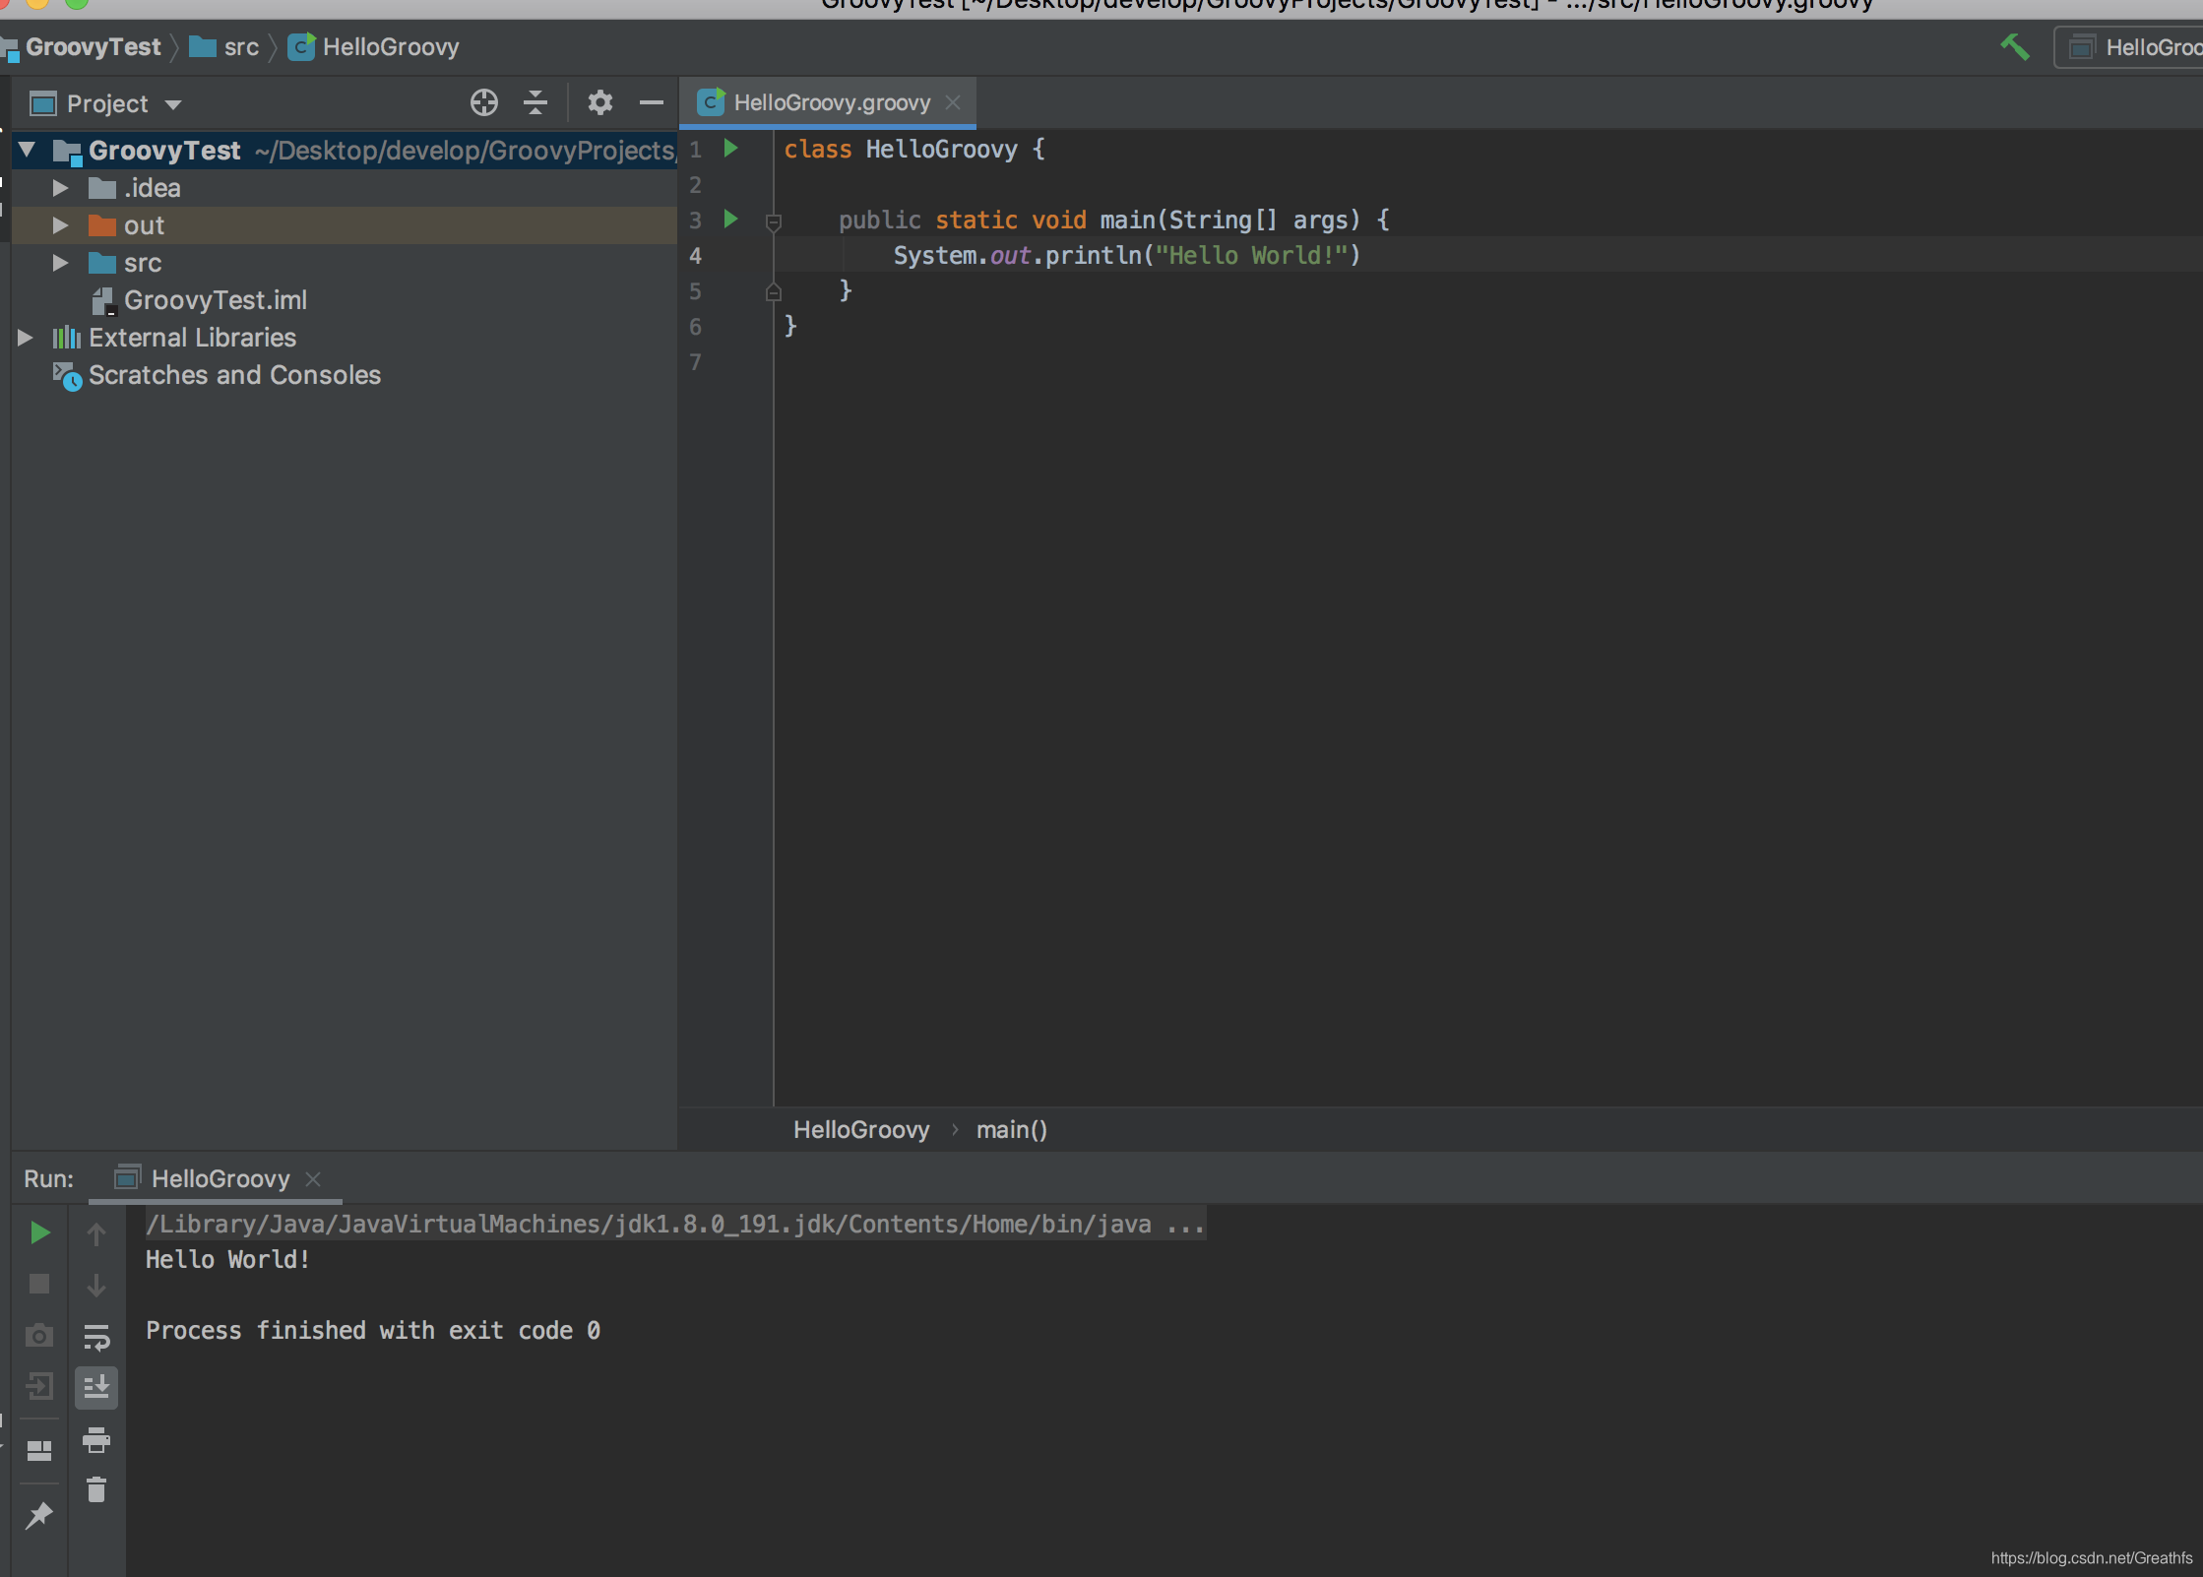The height and width of the screenshot is (1577, 2203).
Task: Select the HelloGroovy.groovy editor tab
Action: coord(831,102)
